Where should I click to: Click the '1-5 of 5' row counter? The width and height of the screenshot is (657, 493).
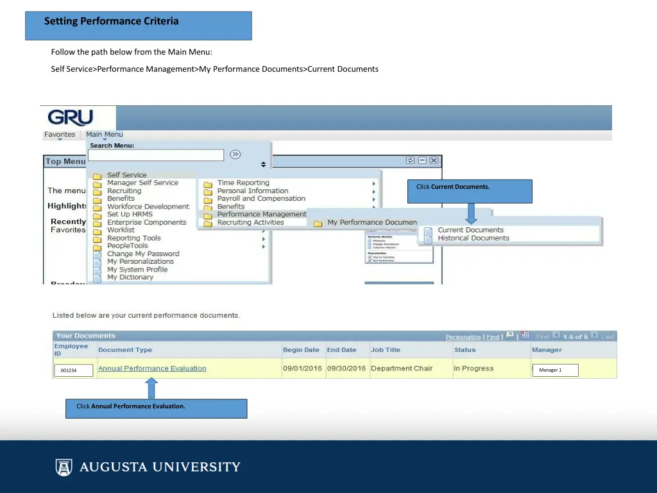tap(576, 337)
